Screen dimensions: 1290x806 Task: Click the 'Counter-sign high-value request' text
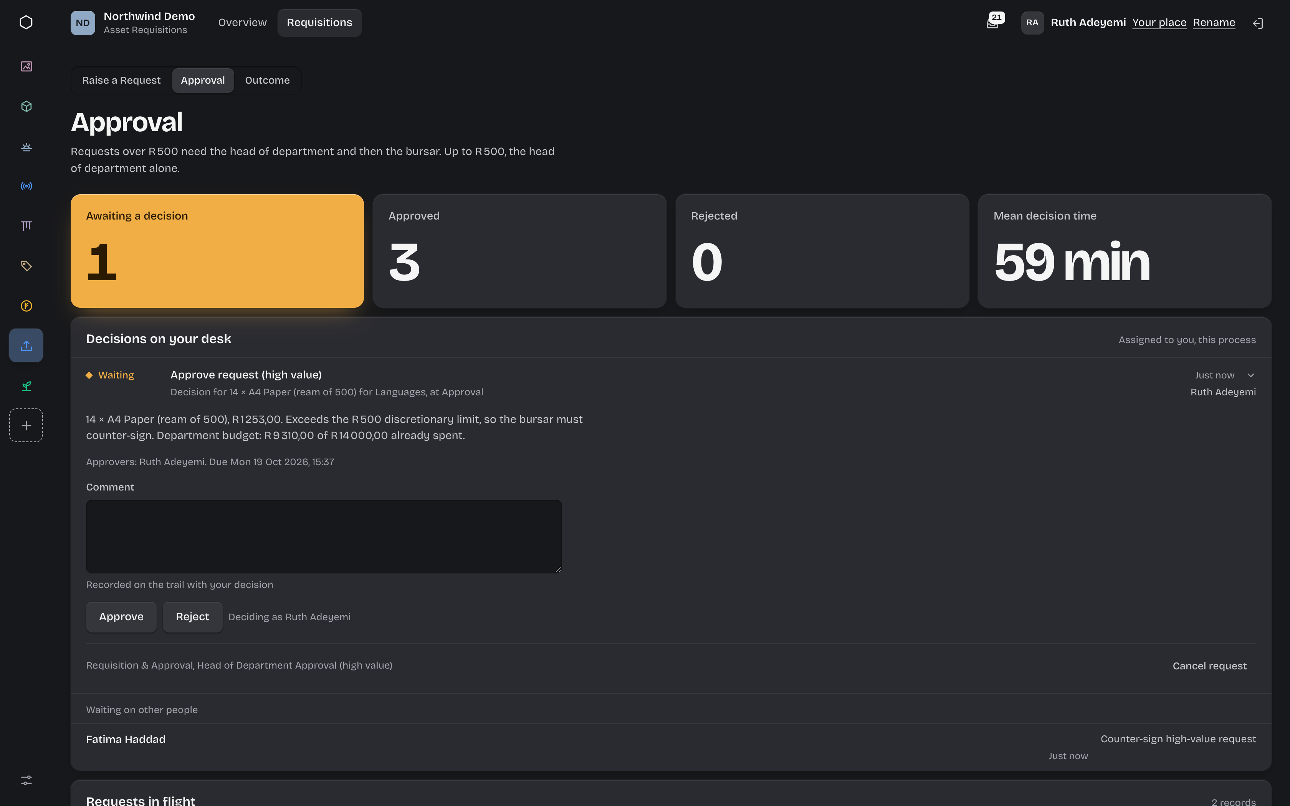point(1178,739)
